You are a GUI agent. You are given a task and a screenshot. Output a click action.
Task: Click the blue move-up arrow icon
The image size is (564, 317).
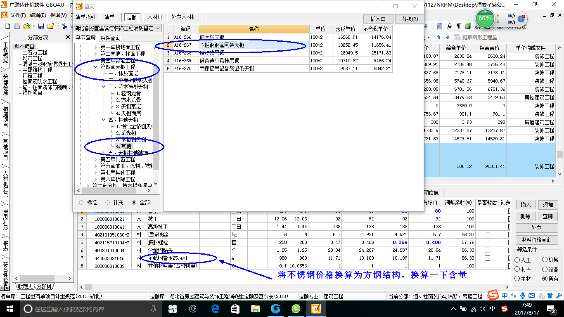439,37
